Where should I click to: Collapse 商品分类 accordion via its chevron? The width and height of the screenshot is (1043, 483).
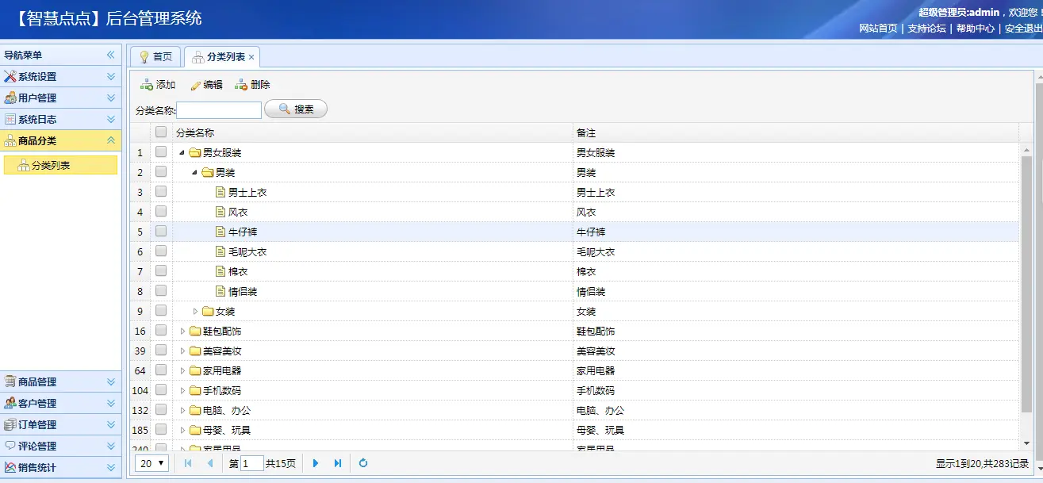point(111,141)
